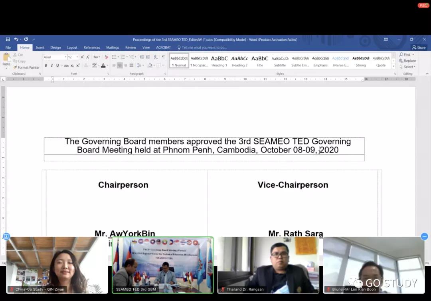This screenshot has height=301, width=431.
Task: Increase the paragraph indent
Action: [148, 57]
